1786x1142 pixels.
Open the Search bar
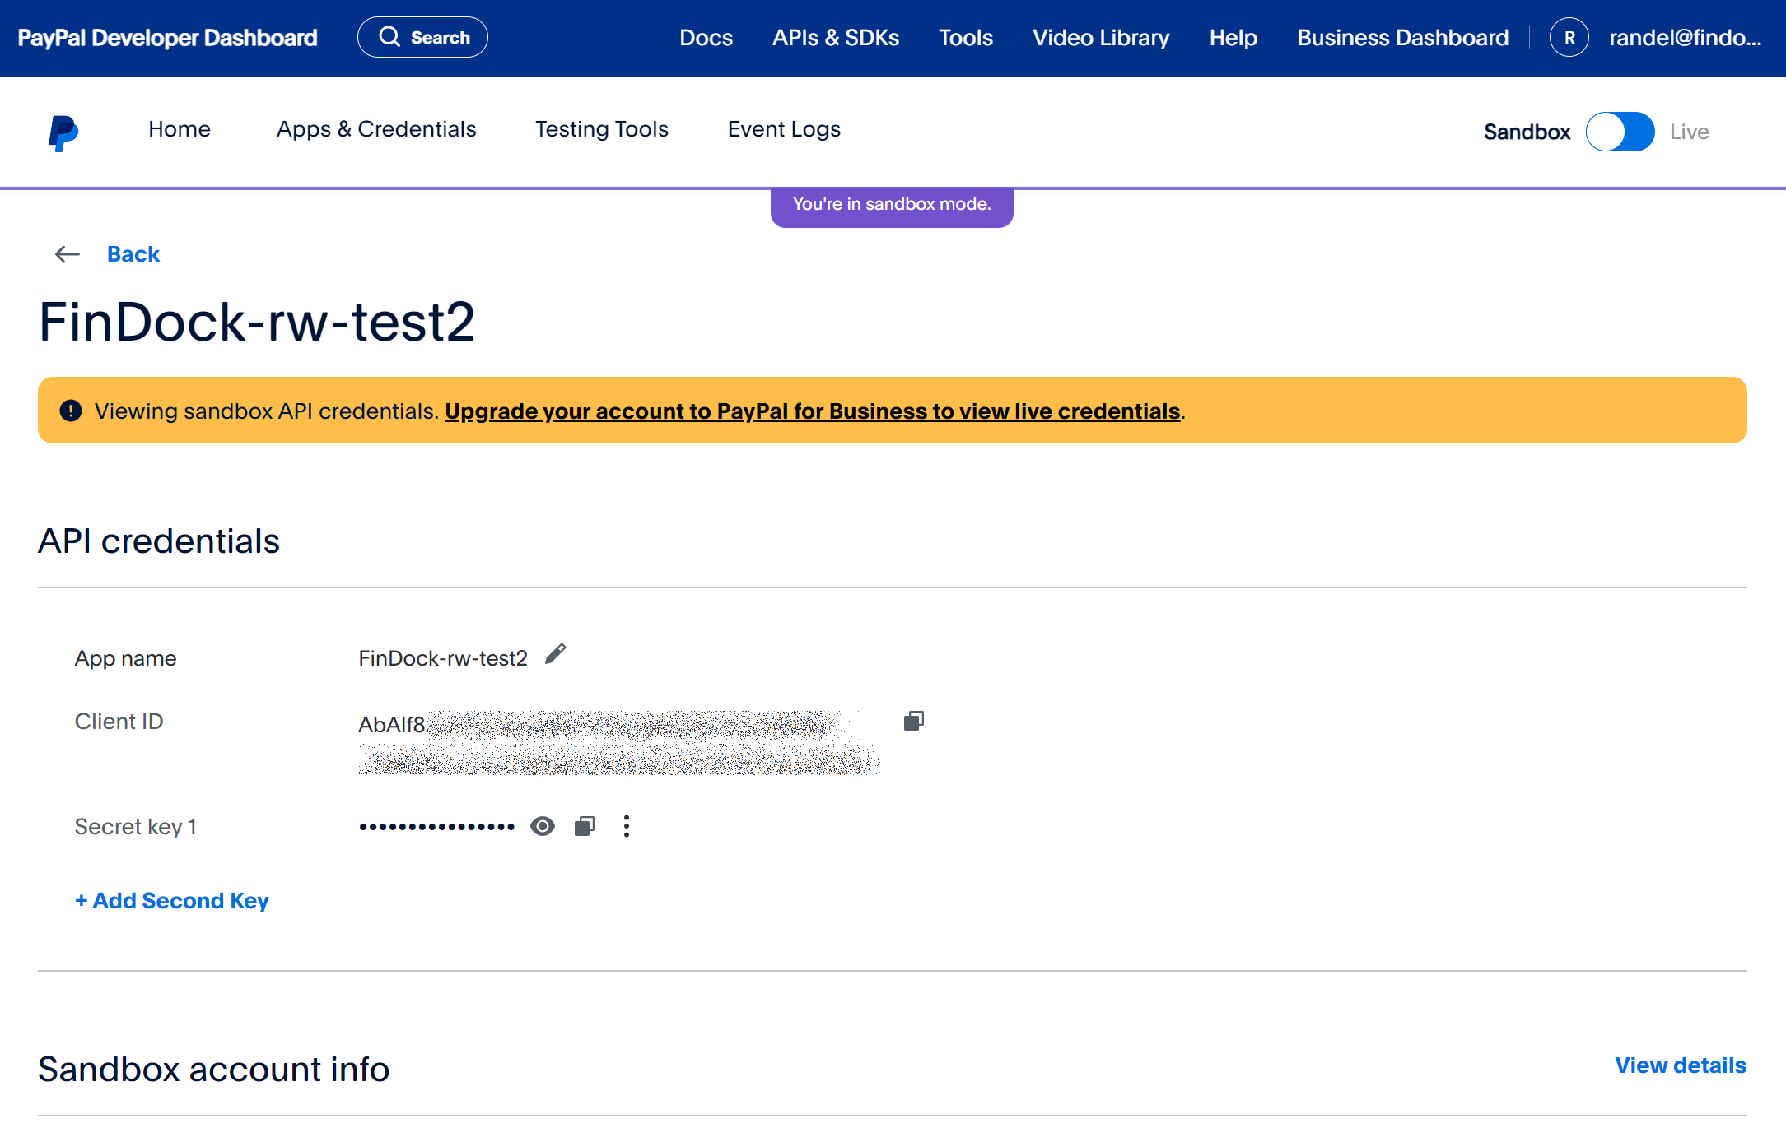[x=422, y=36]
